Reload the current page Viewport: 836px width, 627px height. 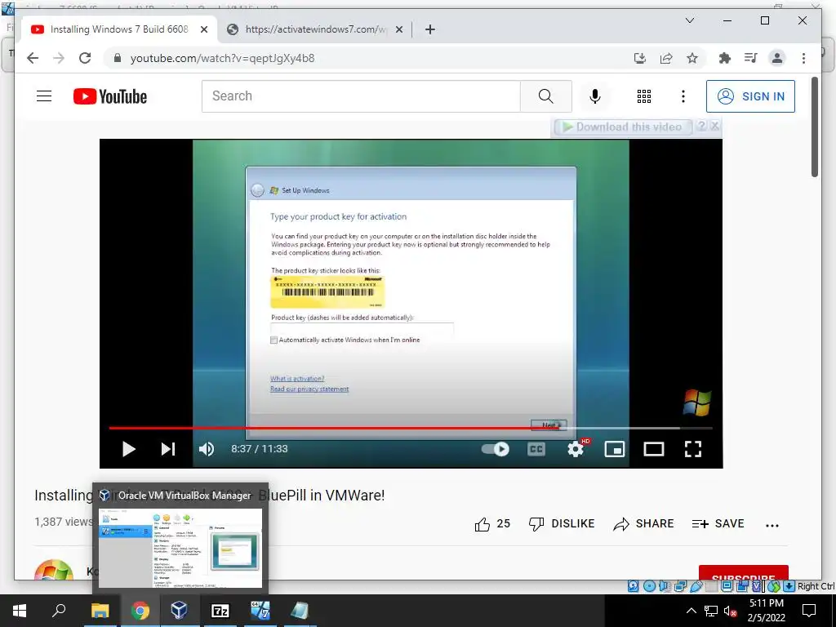tap(85, 58)
